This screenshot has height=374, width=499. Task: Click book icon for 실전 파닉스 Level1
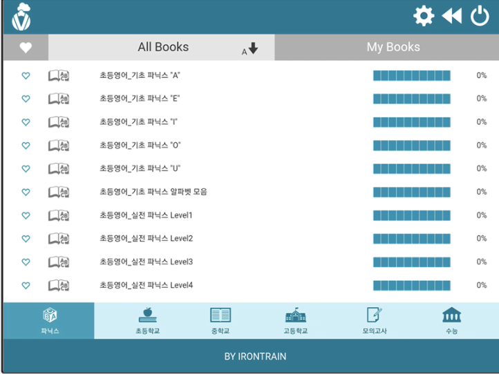[x=59, y=215]
